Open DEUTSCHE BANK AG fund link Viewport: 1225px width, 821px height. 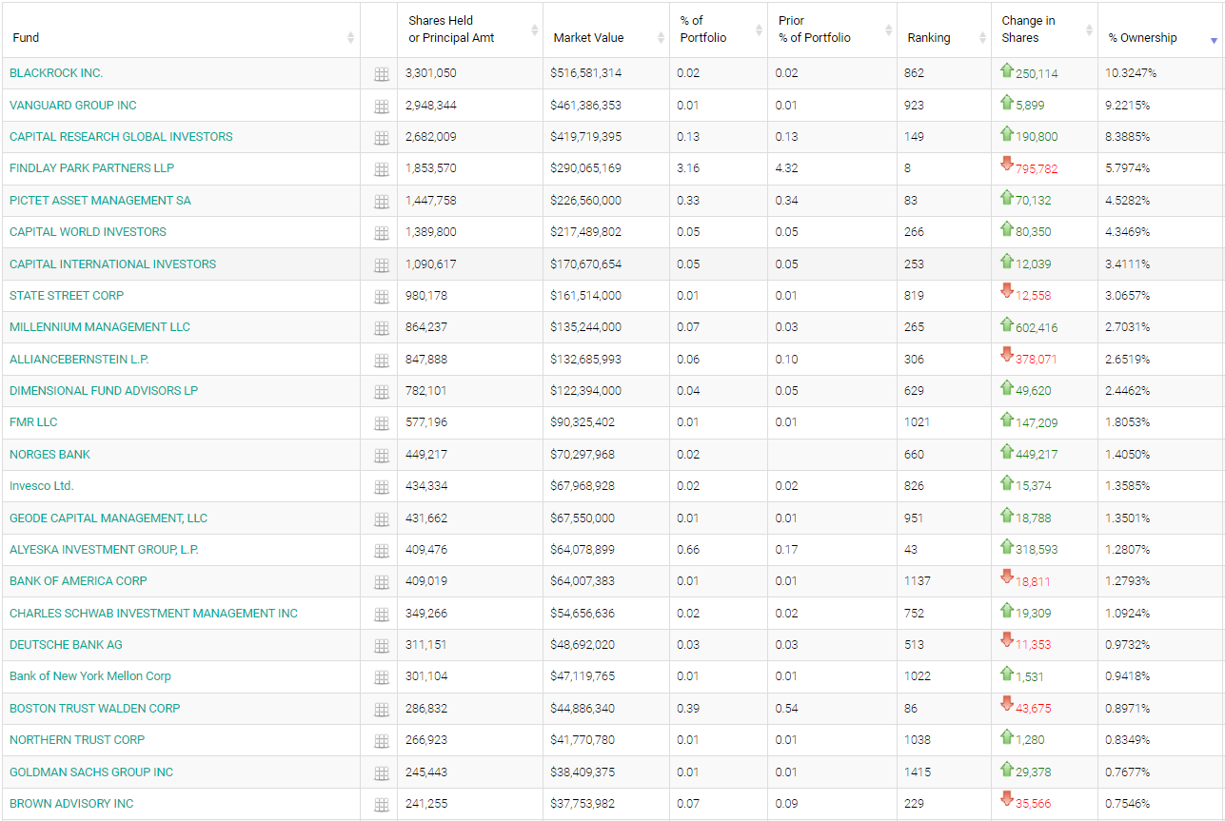coord(67,644)
